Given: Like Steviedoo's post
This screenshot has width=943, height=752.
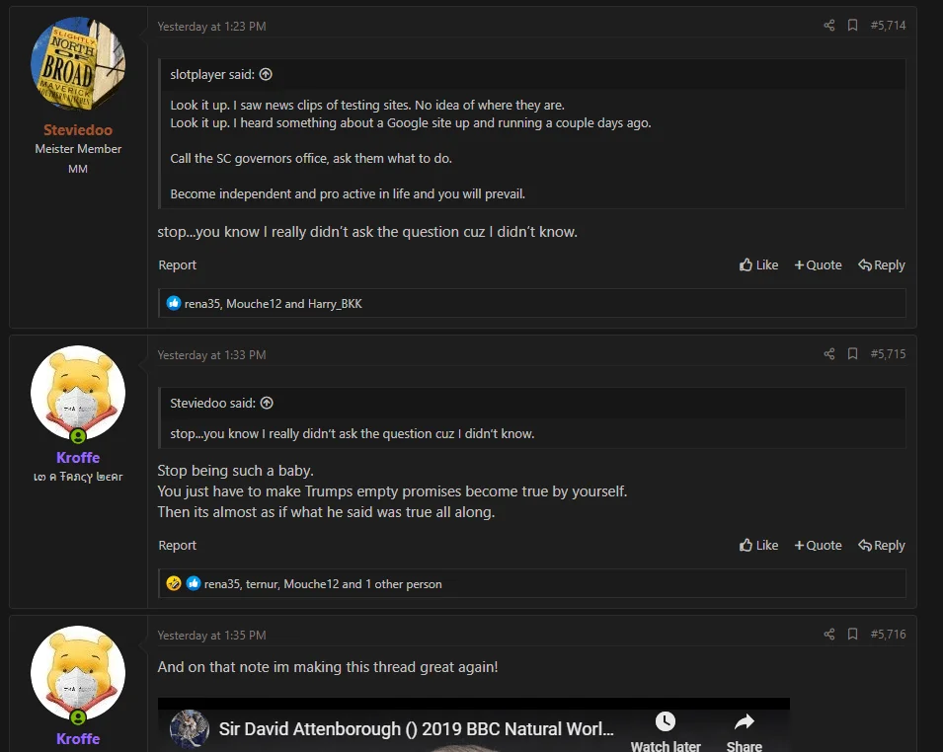Looking at the screenshot, I should coord(758,265).
